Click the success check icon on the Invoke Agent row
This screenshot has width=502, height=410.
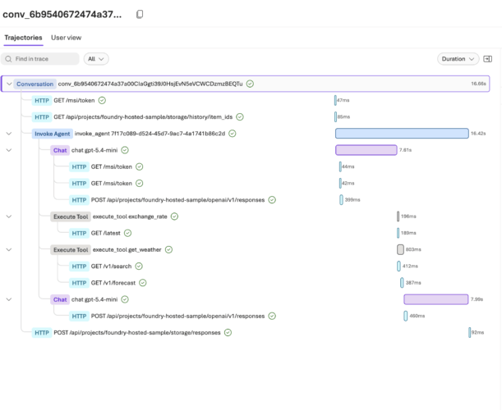coord(233,134)
